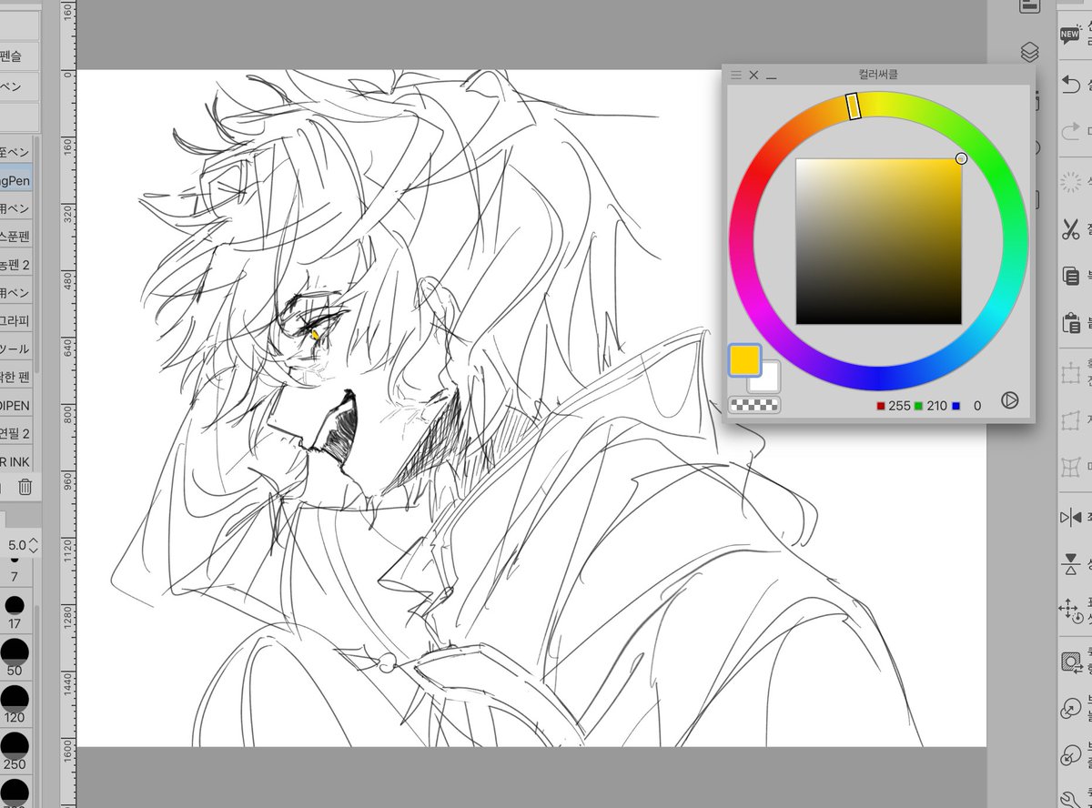
Task: Click the NEW speech bubble icon
Action: tap(1070, 35)
